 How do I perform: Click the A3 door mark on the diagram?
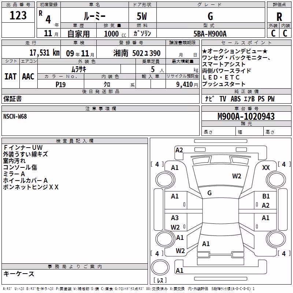coord(175,218)
